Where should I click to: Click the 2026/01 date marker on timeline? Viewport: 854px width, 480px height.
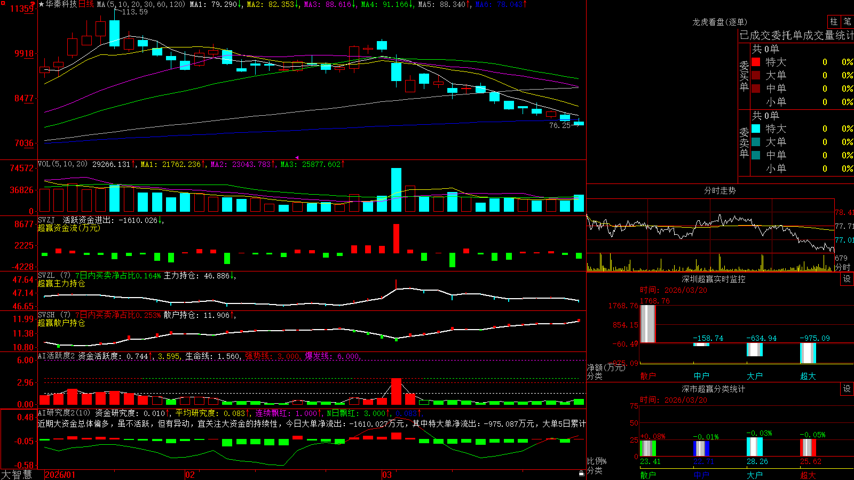[x=60, y=475]
